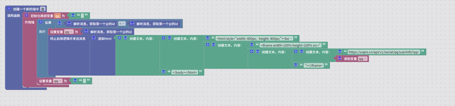Click the gear icon on 创建一个新的指令 block
Screen dimensions: 455x106
pos(9,9)
